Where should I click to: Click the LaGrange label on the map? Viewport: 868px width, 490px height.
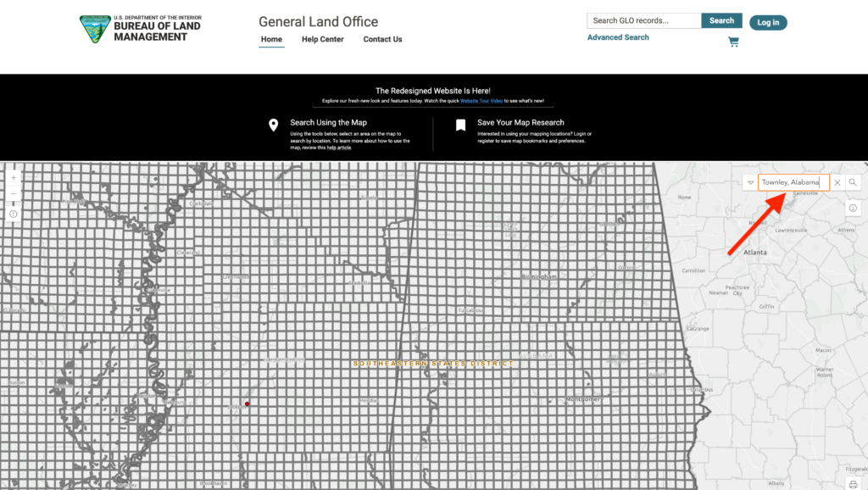tap(698, 328)
